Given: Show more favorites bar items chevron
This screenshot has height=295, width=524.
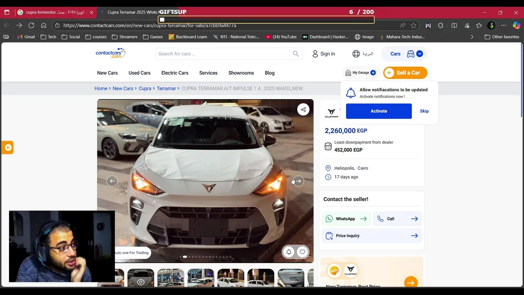Looking at the screenshot, I should (472, 37).
